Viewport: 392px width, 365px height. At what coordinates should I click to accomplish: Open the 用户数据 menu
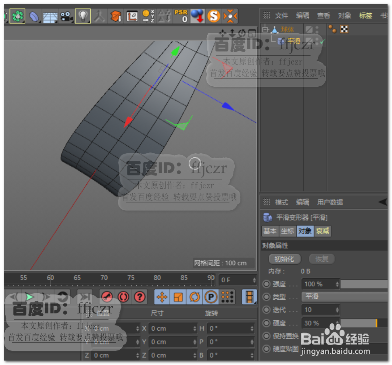pos(330,202)
